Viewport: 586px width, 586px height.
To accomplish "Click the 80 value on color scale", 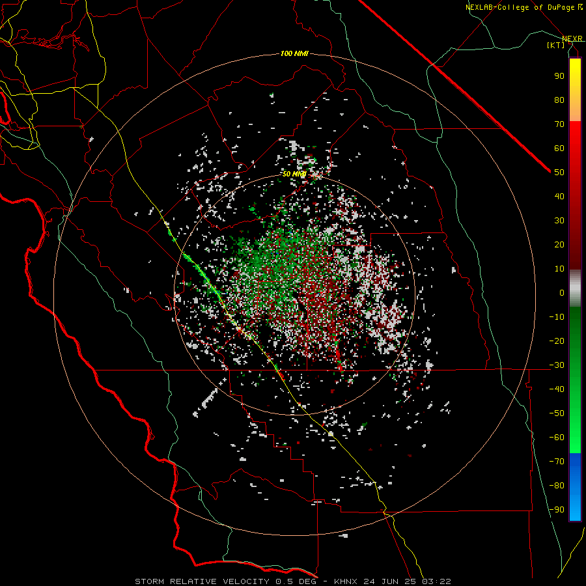I will (x=559, y=100).
